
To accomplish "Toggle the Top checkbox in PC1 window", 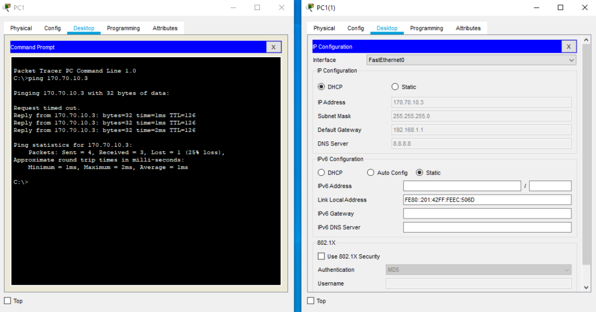I will click(8, 301).
